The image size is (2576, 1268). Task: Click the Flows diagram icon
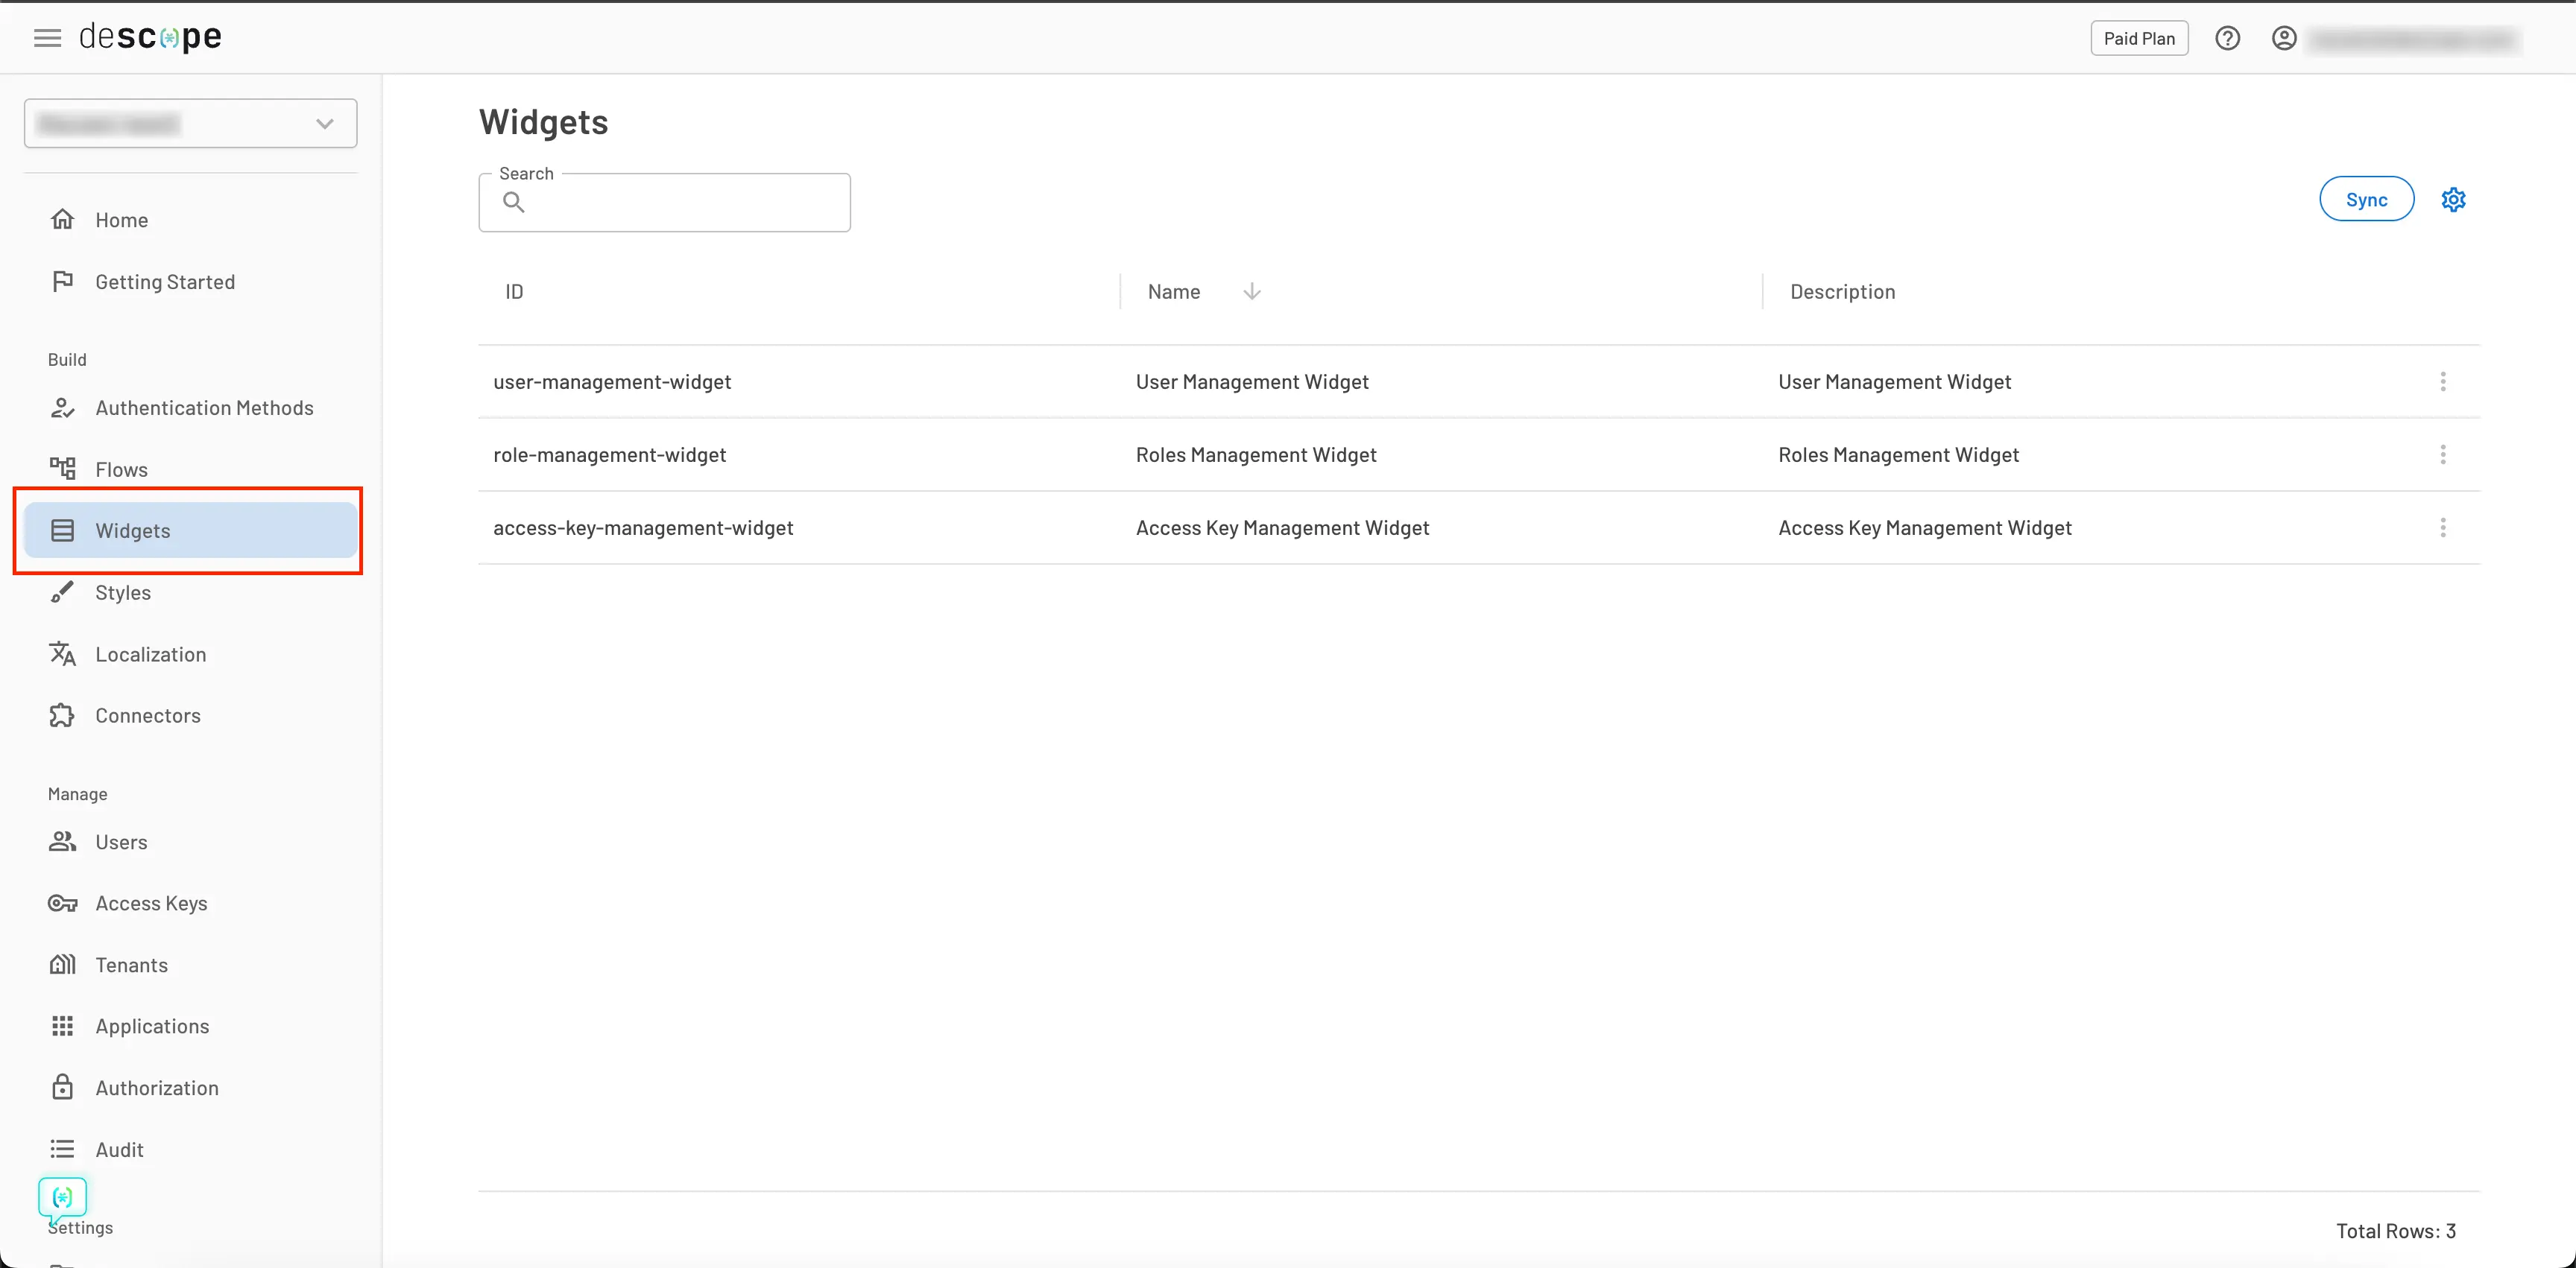(62, 469)
